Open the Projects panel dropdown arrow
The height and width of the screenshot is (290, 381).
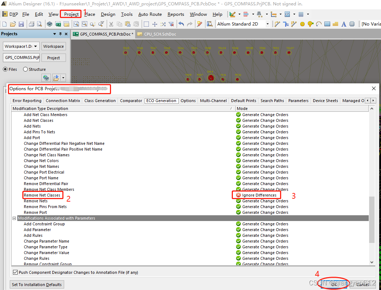point(55,34)
